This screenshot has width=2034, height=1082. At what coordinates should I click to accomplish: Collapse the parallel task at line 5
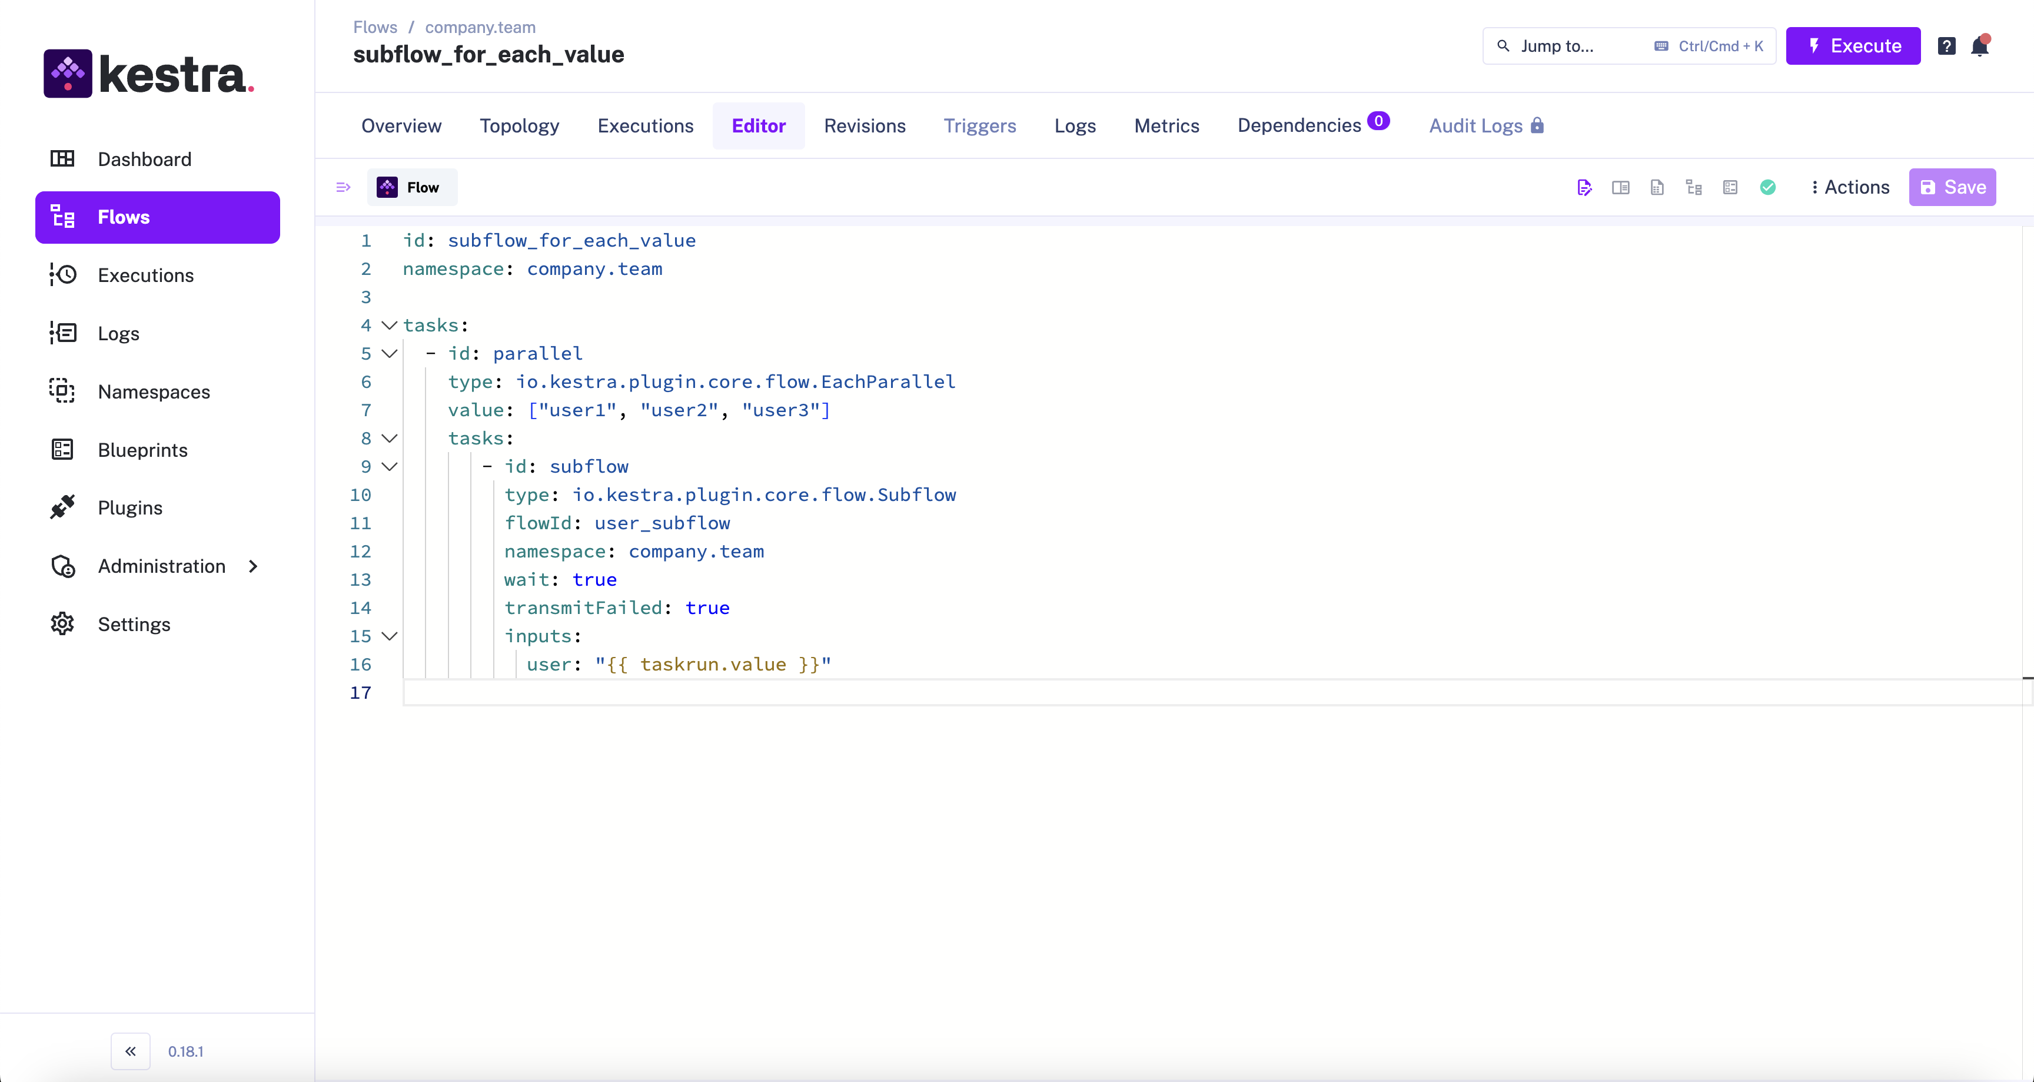click(x=389, y=354)
